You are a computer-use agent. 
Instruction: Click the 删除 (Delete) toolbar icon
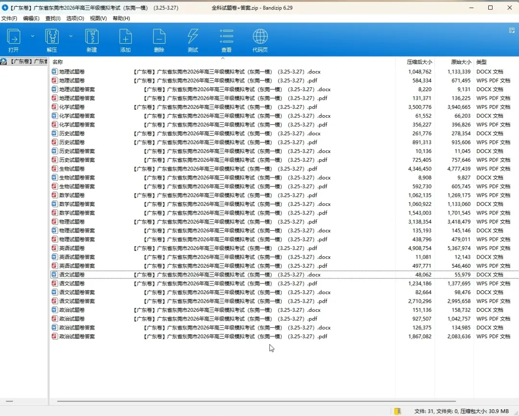coord(159,40)
